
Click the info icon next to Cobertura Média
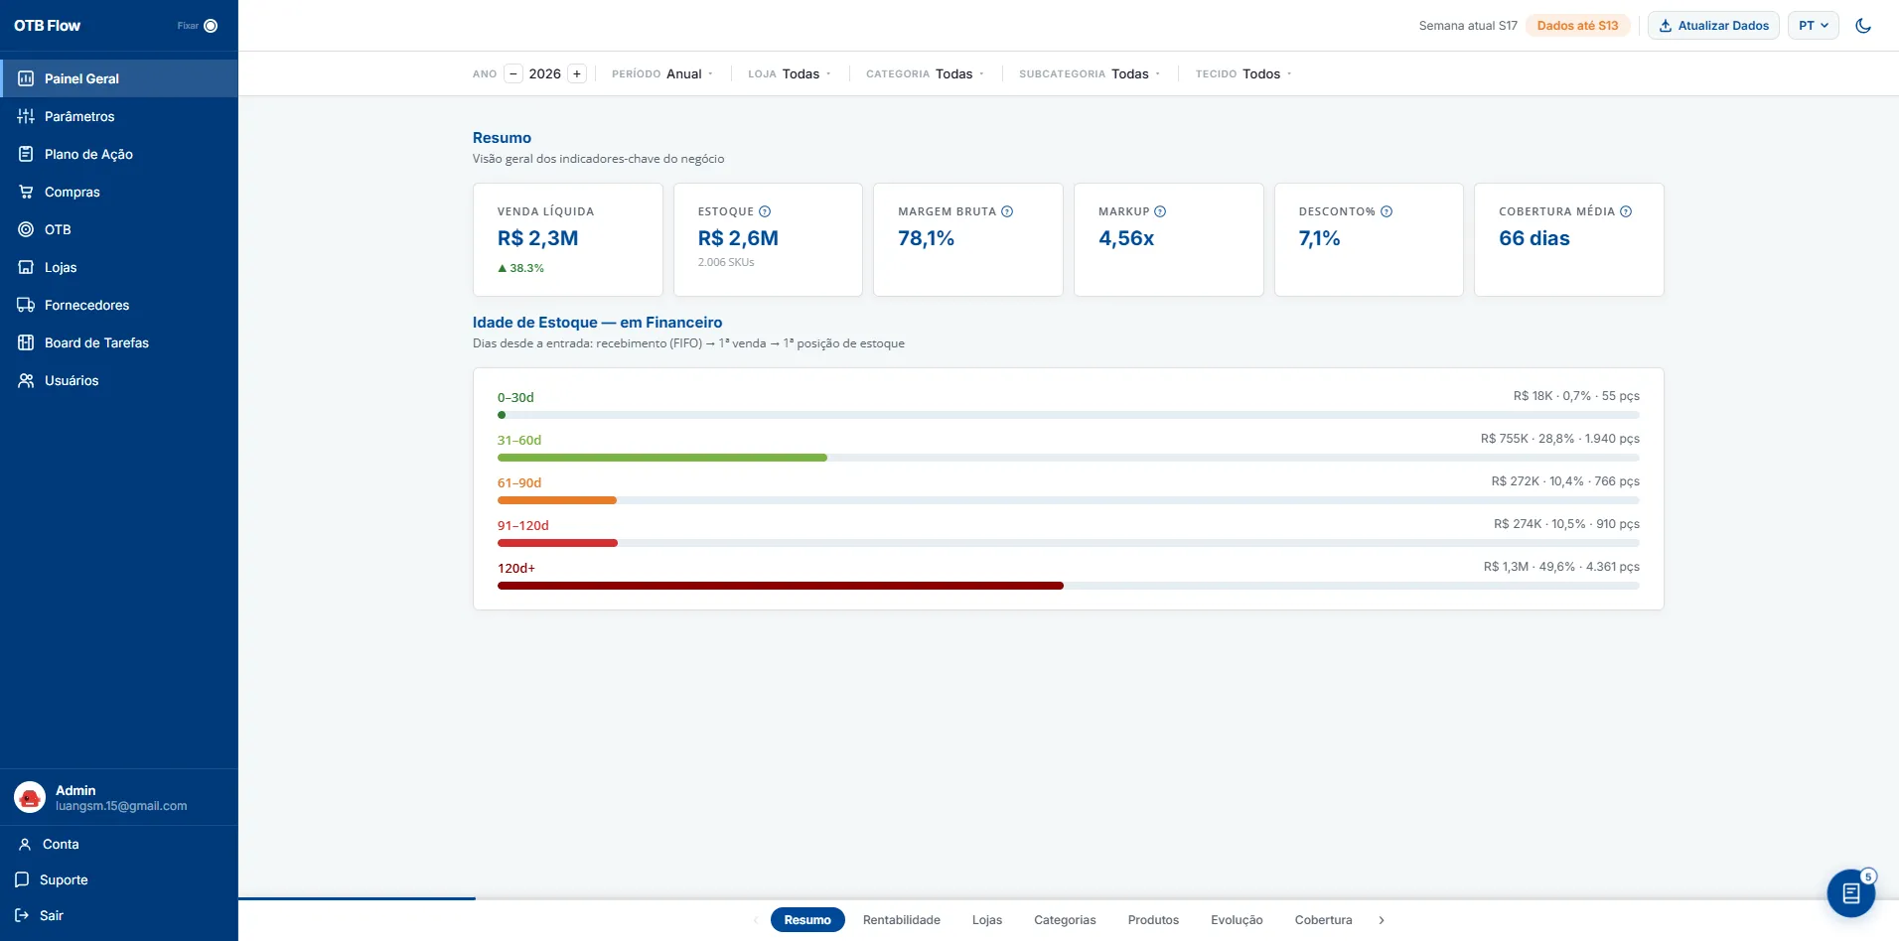pyautogui.click(x=1626, y=211)
